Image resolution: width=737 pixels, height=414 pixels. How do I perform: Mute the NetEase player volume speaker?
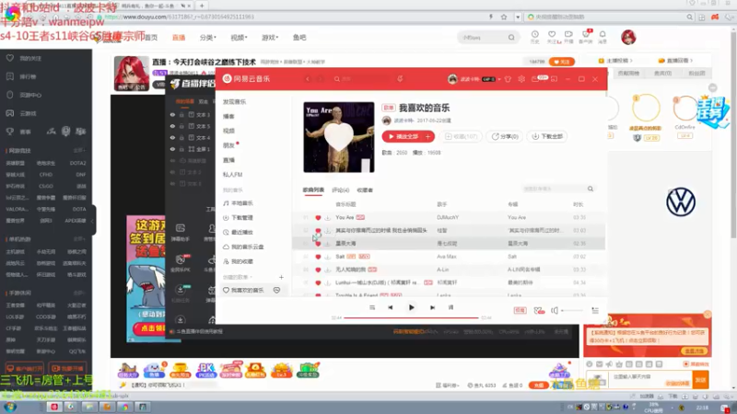(x=555, y=310)
